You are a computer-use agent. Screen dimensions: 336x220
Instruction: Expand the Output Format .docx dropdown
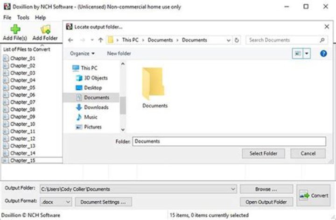click(67, 202)
